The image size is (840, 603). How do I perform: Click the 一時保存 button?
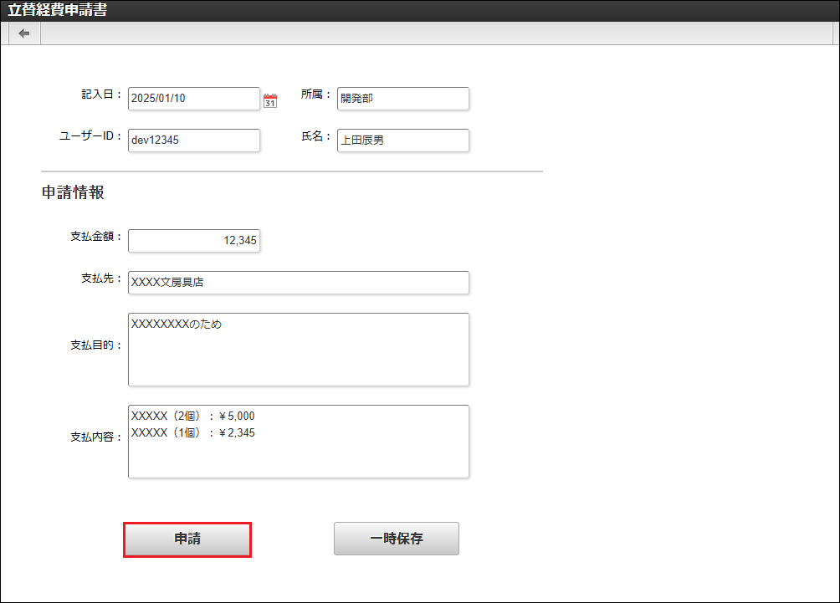point(396,539)
